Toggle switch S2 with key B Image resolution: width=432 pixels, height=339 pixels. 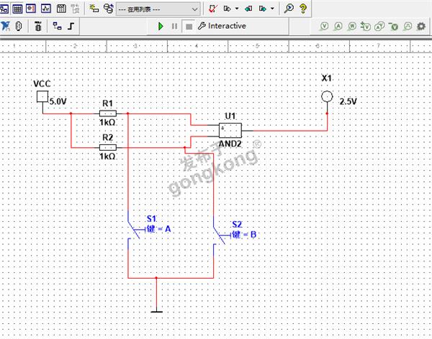point(218,235)
